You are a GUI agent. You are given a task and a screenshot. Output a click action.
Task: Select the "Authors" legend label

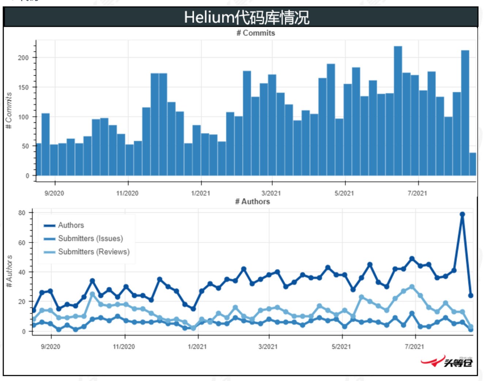point(71,225)
